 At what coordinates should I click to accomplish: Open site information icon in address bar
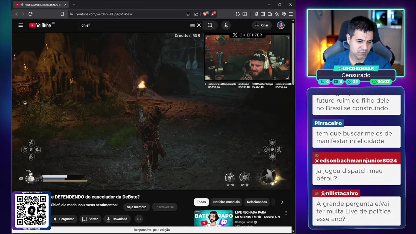pos(71,14)
